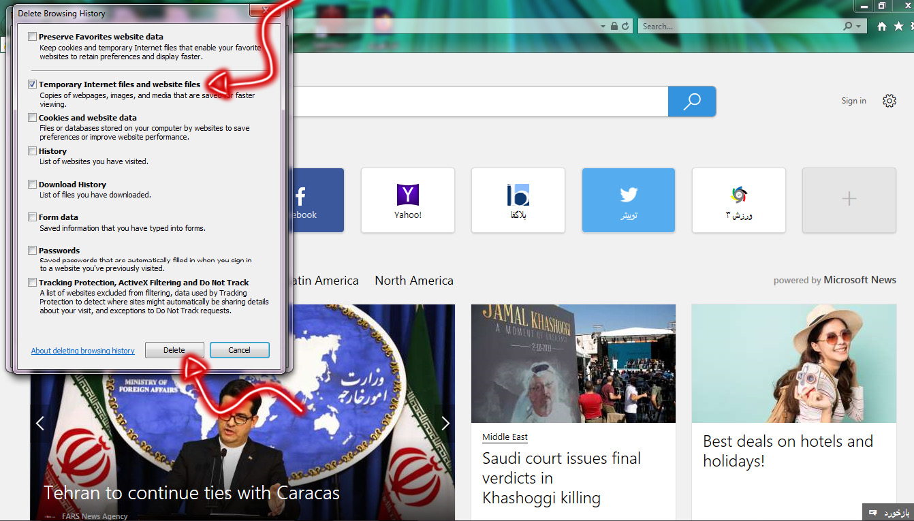Open the search provider dropdown arrow

tap(858, 27)
